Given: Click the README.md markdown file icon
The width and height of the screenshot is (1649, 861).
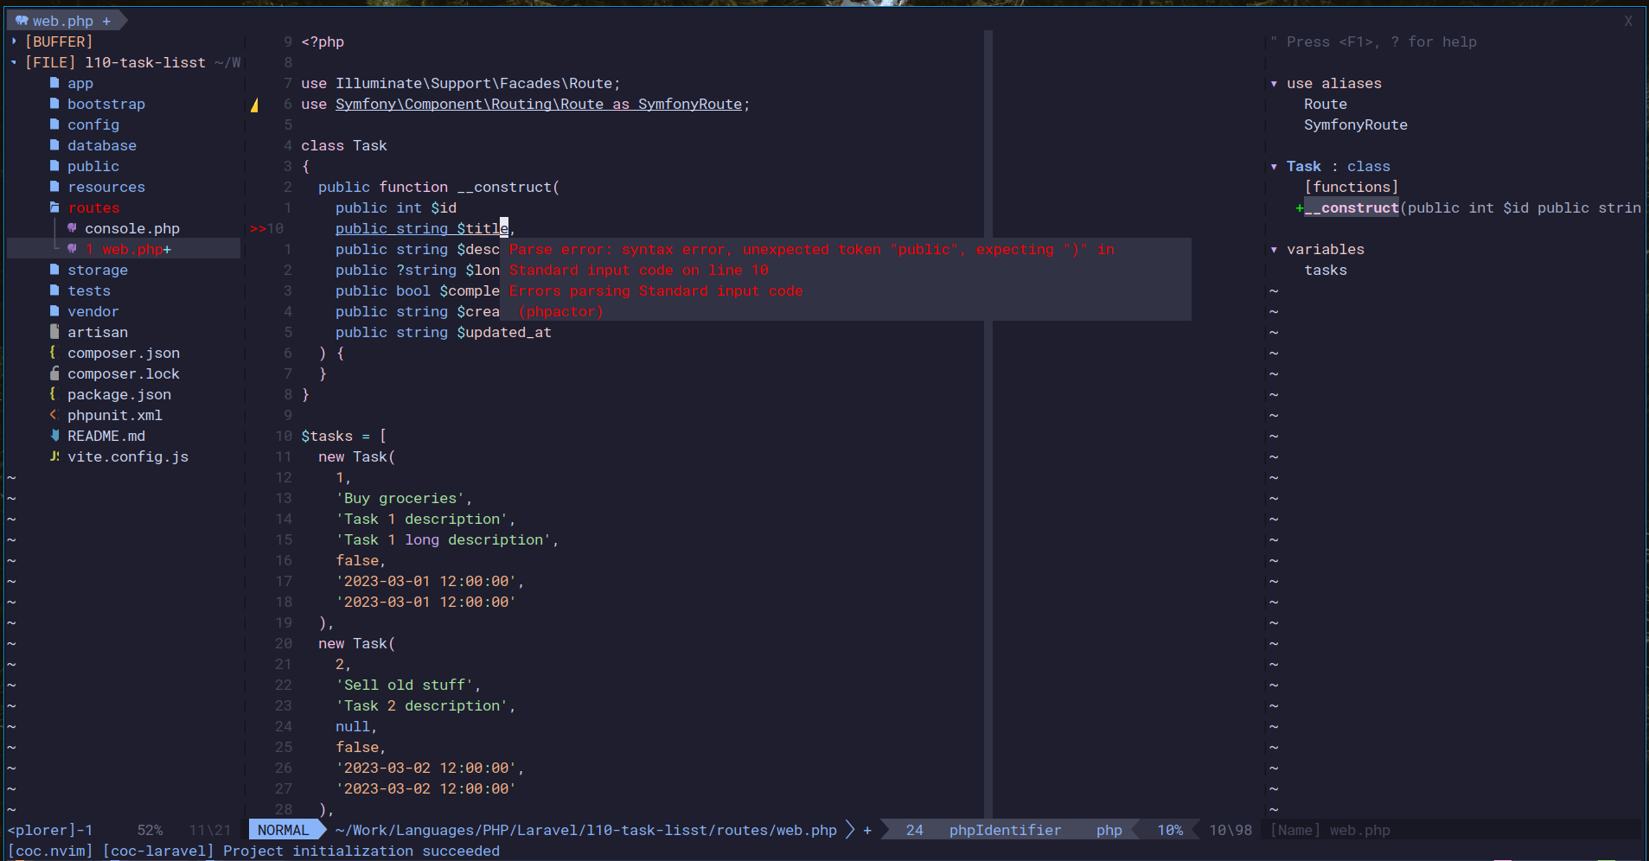Looking at the screenshot, I should 54,436.
